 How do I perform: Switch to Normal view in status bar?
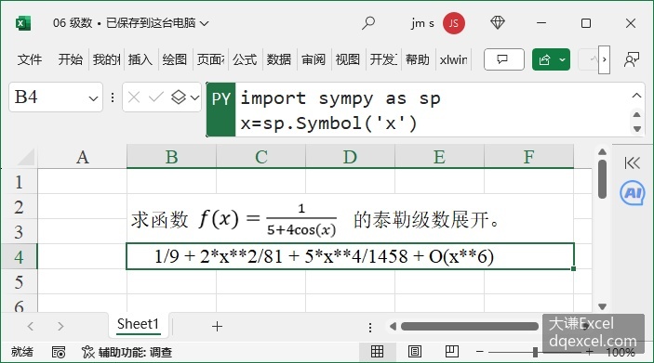tap(377, 352)
